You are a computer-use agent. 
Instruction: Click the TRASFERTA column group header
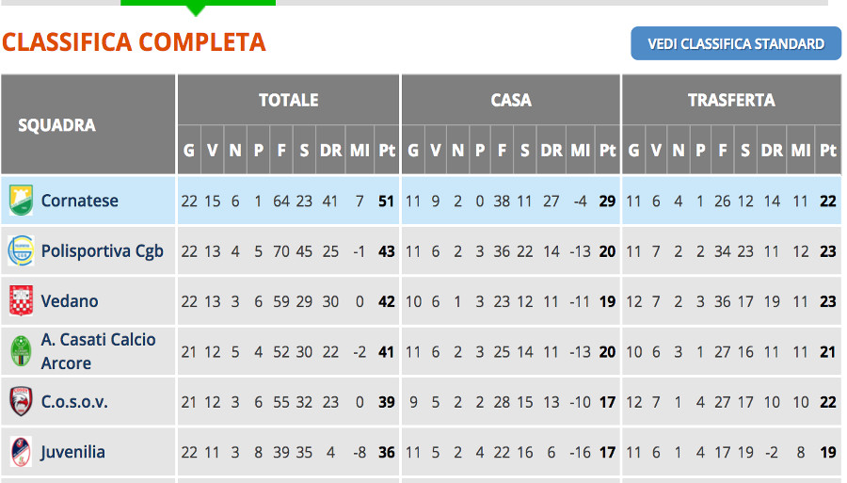point(731,100)
